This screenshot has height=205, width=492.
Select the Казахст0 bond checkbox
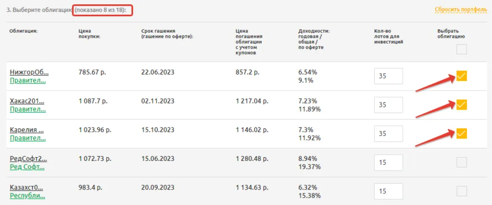point(461,191)
